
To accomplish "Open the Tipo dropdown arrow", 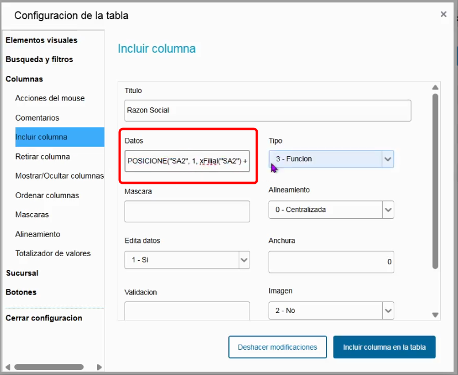I will [x=387, y=159].
